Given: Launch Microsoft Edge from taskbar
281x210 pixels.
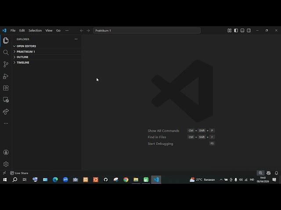Looking at the screenshot, I should click(55, 180).
